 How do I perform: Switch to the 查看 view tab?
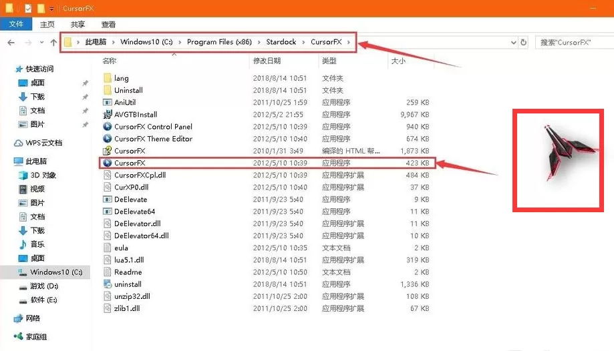coord(108,24)
